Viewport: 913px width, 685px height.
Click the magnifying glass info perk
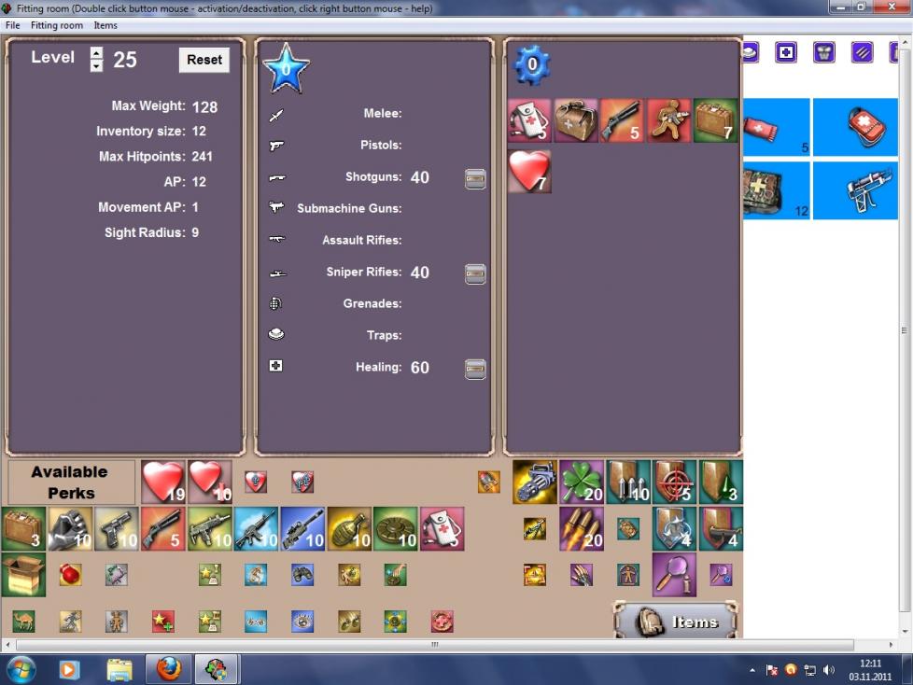click(674, 575)
